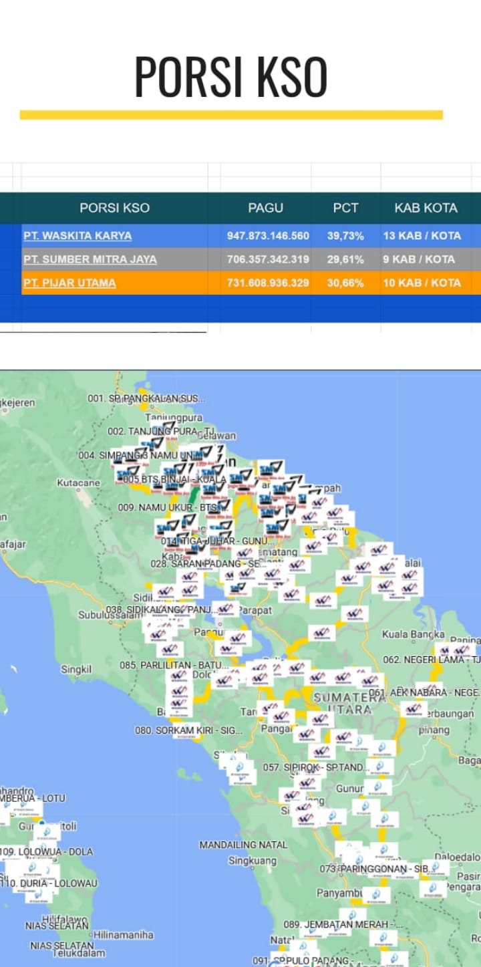Click map label 091. SP.PULO PADANG

click(x=303, y=960)
